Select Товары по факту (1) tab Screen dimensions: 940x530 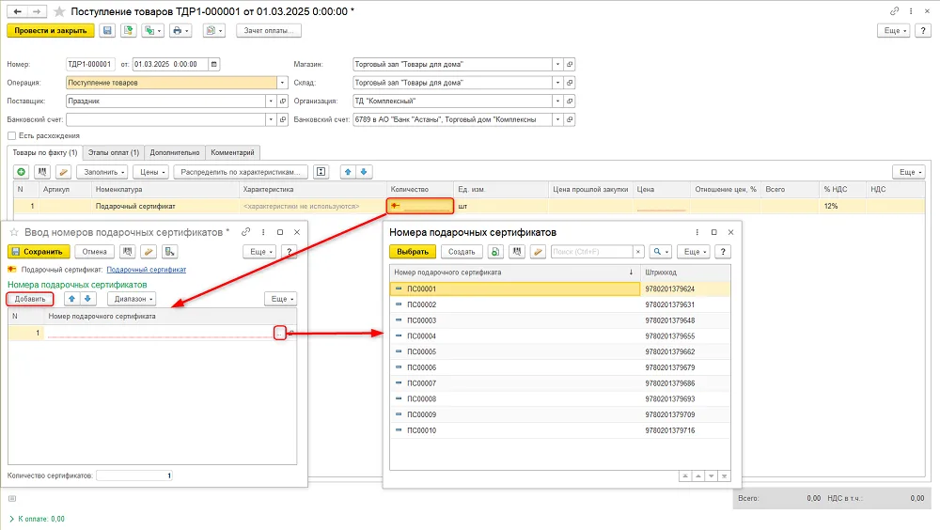coord(45,153)
